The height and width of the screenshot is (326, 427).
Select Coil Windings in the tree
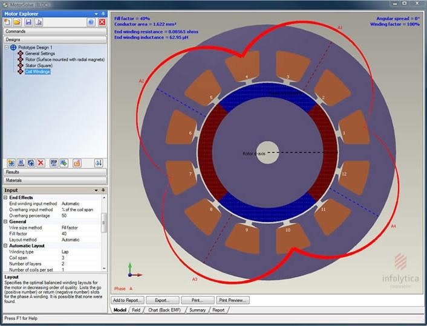(37, 71)
